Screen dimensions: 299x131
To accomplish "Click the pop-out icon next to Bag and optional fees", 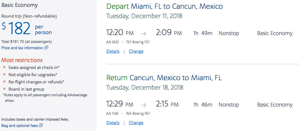I will click(x=41, y=126).
